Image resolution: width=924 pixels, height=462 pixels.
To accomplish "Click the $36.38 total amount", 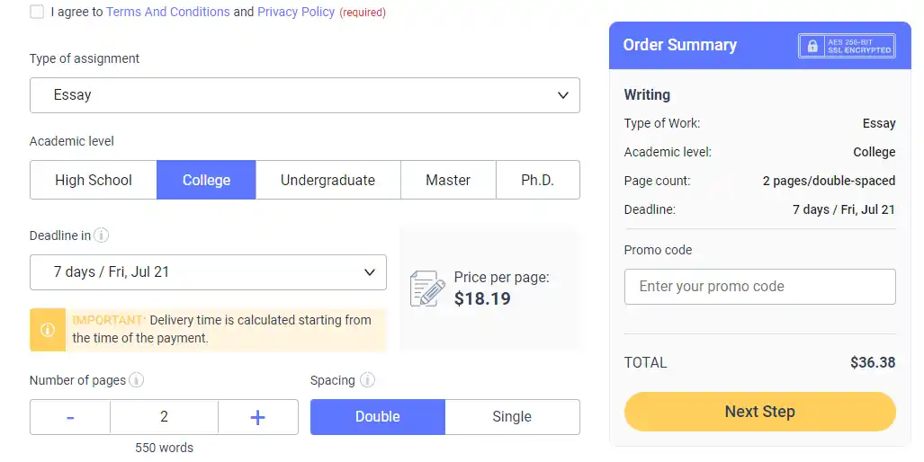I will click(873, 362).
